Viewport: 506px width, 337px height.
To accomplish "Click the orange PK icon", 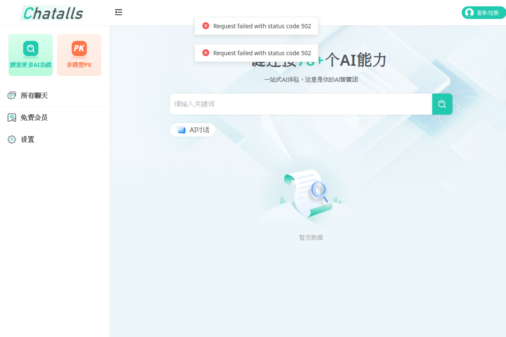I will (79, 49).
